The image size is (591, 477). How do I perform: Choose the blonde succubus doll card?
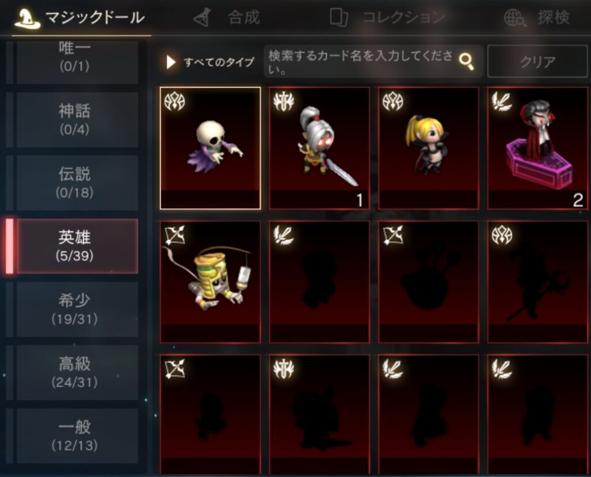pyautogui.click(x=429, y=148)
